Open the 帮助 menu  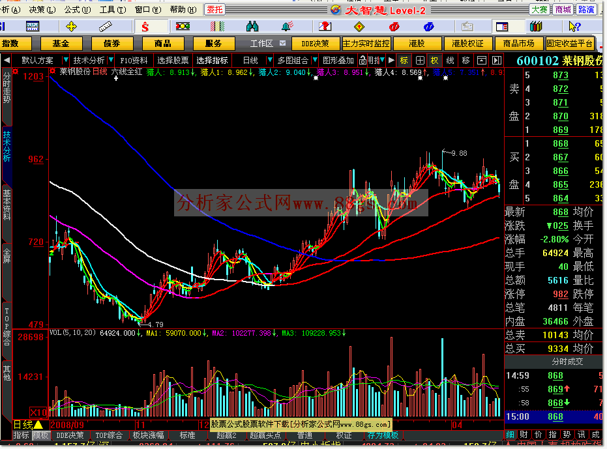pos(183,10)
